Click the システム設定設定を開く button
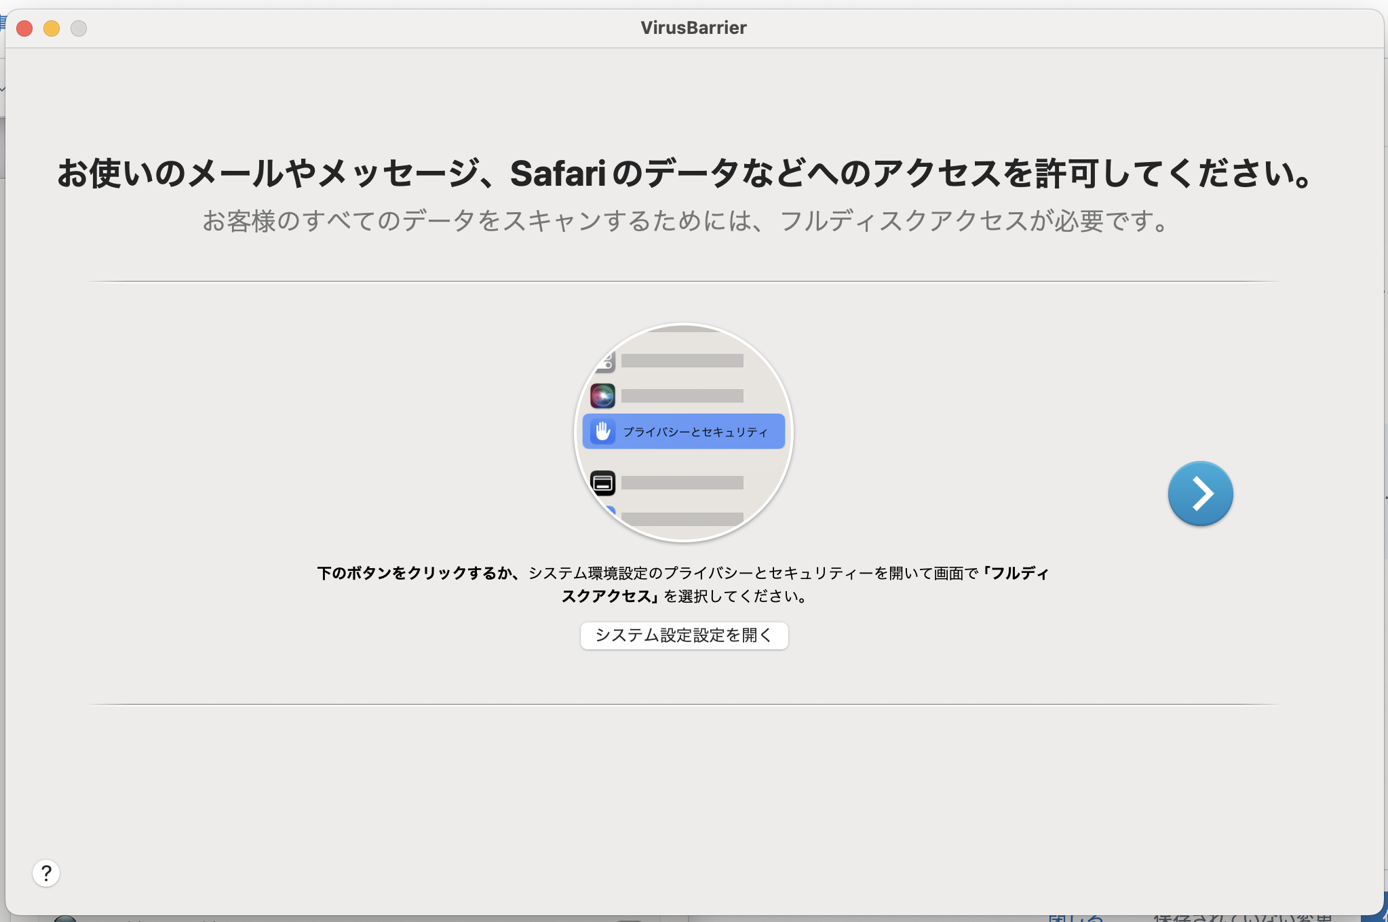 [x=684, y=635]
